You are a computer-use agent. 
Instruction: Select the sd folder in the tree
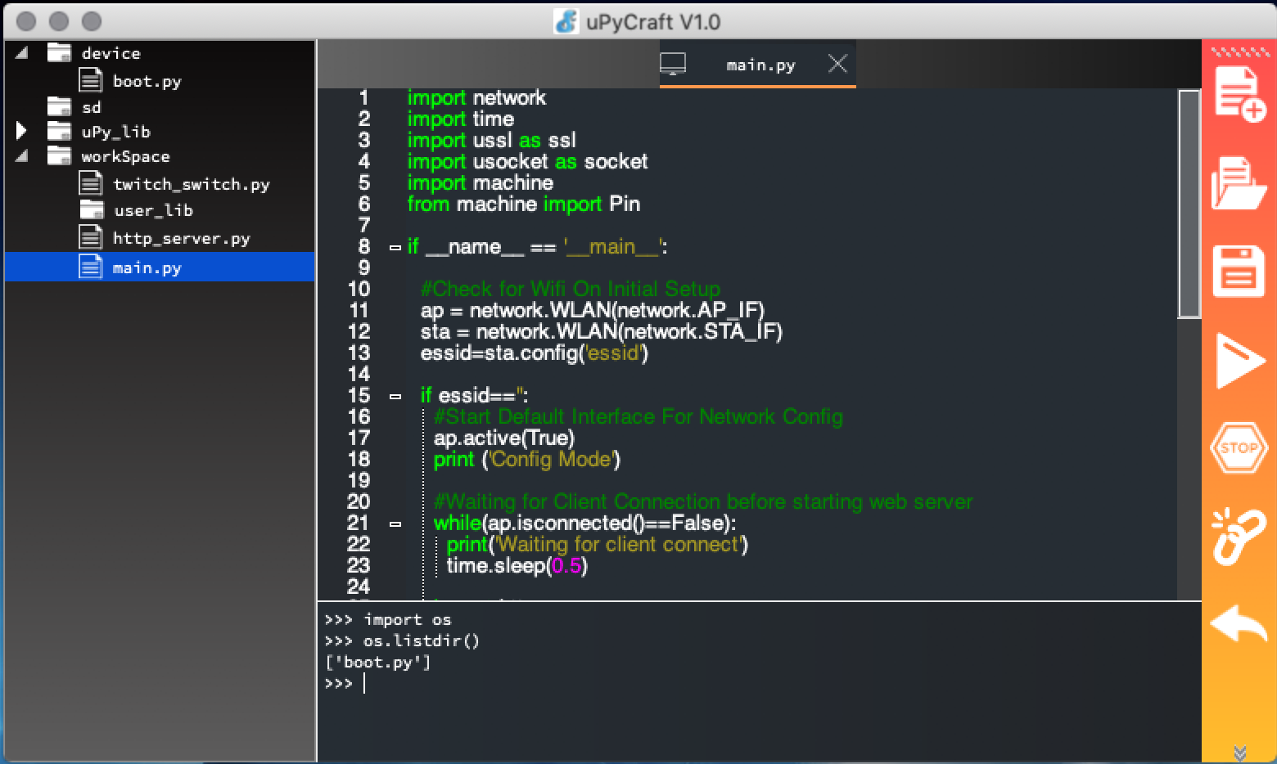(x=91, y=107)
